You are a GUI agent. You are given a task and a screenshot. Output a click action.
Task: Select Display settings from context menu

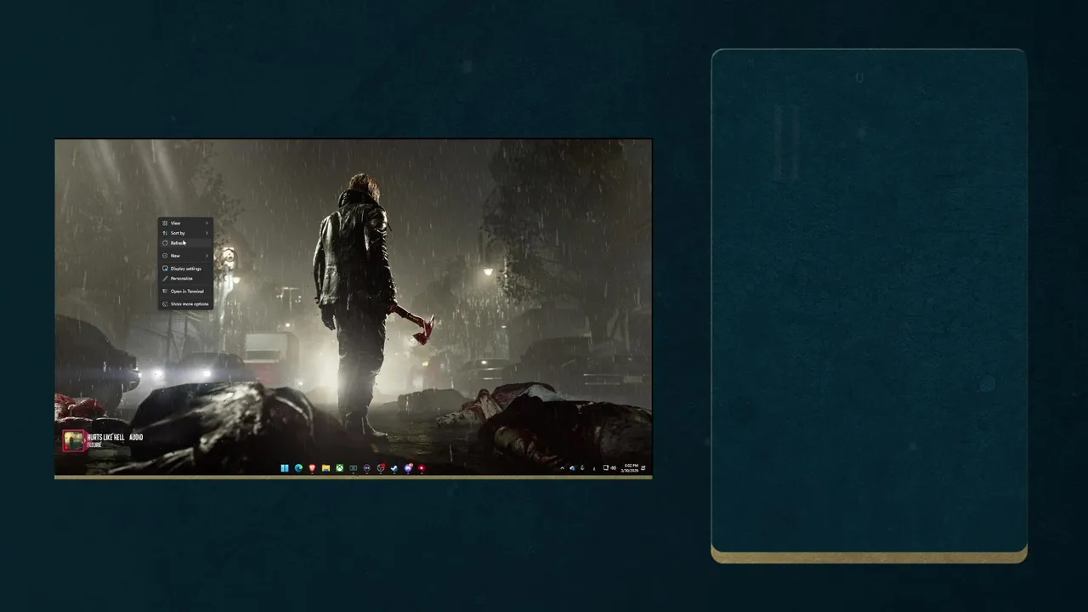point(185,269)
